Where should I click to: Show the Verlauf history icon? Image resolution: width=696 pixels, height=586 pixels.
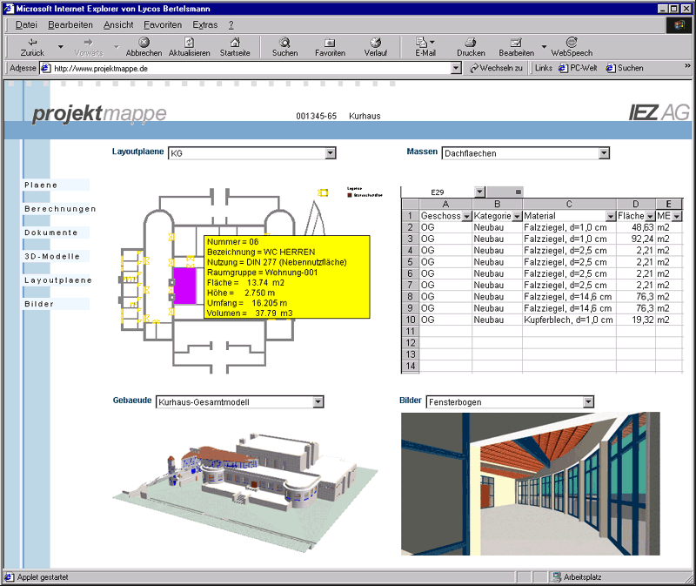coord(376,42)
